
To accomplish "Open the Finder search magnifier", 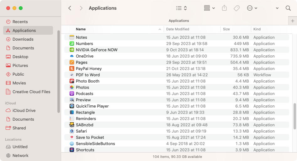I will [x=288, y=8].
